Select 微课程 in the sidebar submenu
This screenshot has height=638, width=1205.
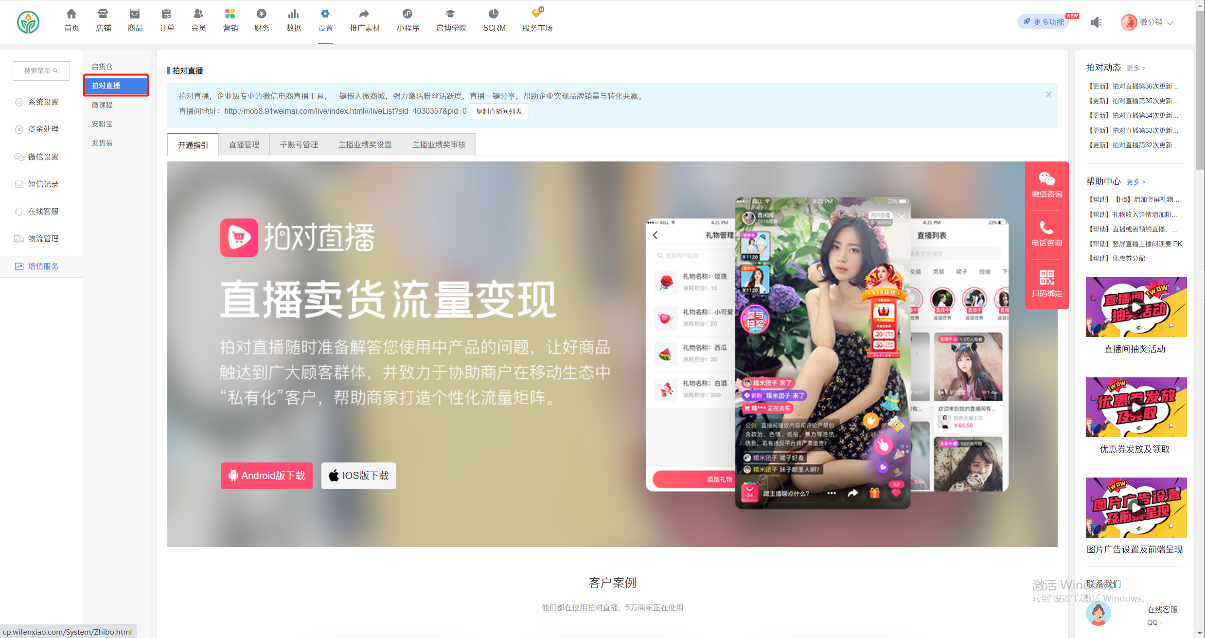102,105
